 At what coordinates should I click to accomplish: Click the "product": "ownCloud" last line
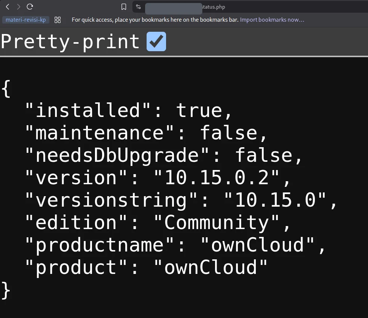pos(146,268)
